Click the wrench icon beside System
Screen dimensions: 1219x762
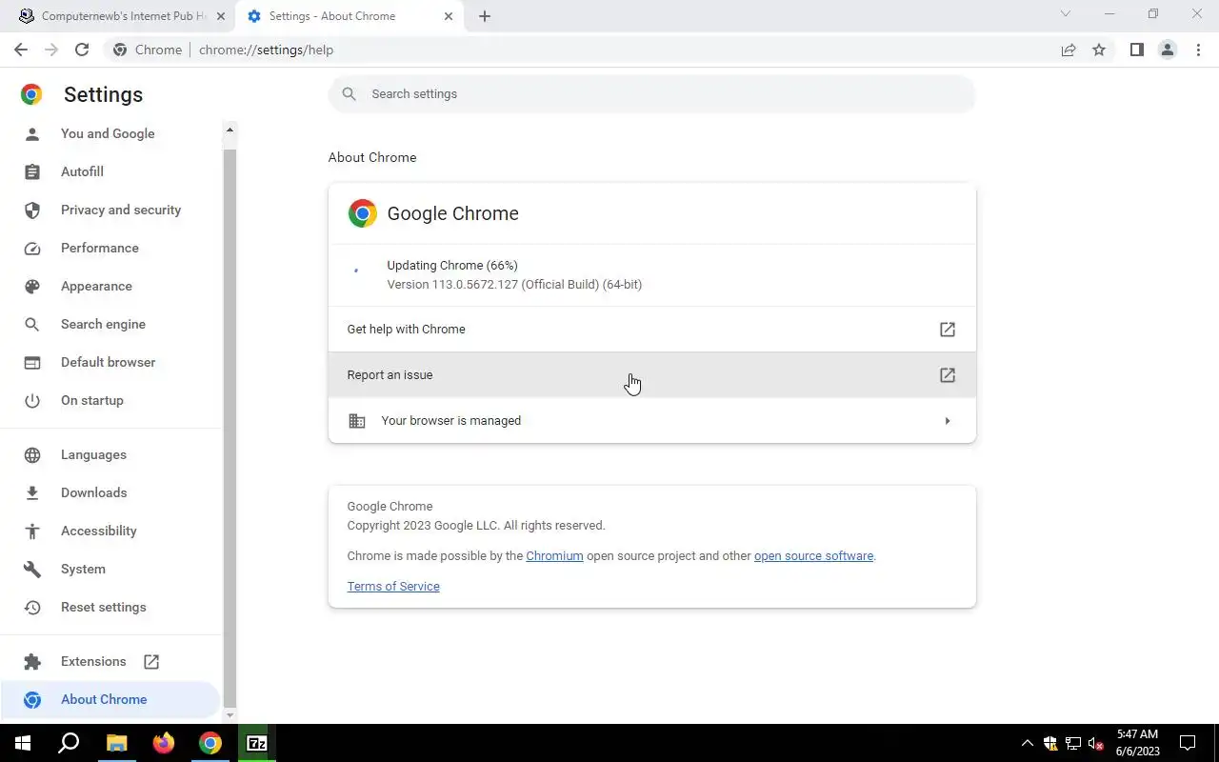[x=32, y=569]
